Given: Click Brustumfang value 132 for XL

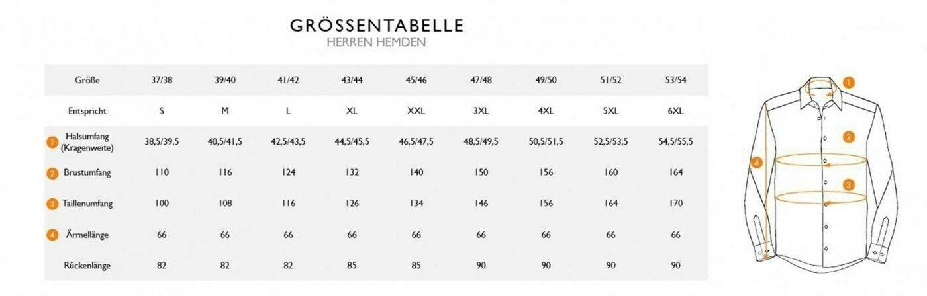Looking at the screenshot, I should tap(352, 173).
